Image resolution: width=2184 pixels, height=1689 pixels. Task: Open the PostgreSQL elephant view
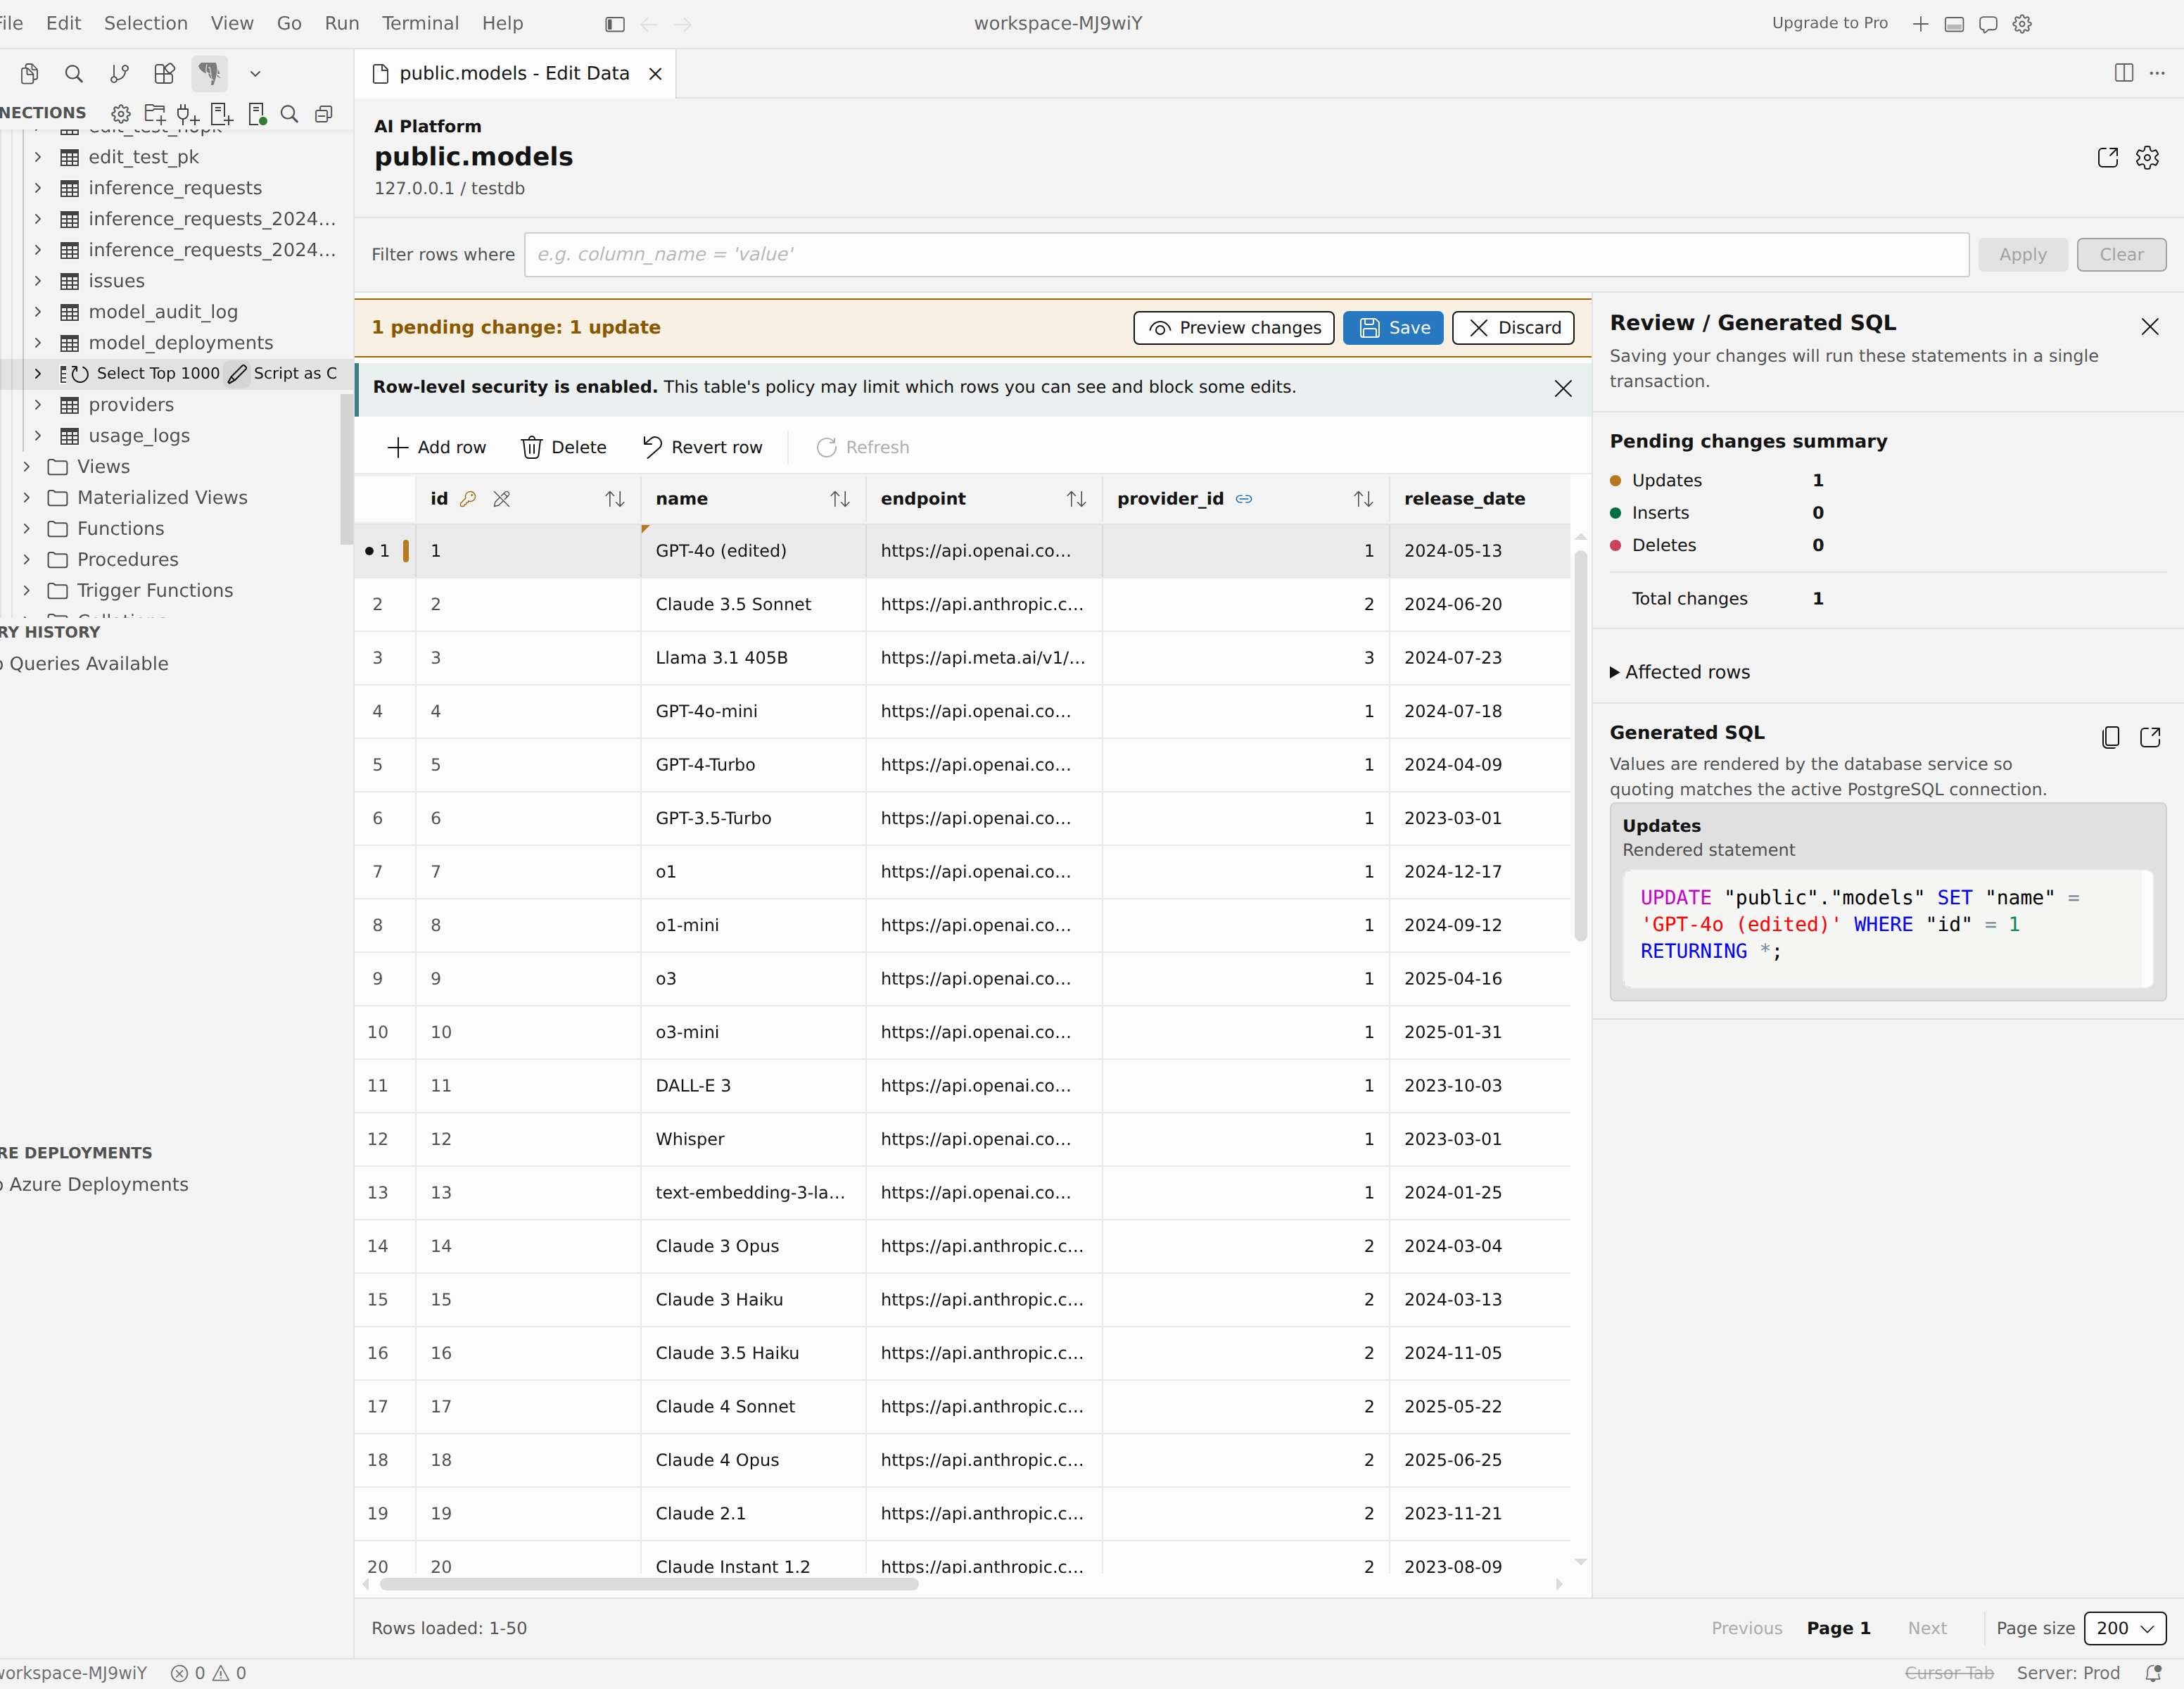[209, 73]
